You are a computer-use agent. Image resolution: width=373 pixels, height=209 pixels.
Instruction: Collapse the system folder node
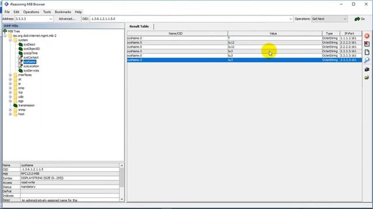click(x=10, y=40)
